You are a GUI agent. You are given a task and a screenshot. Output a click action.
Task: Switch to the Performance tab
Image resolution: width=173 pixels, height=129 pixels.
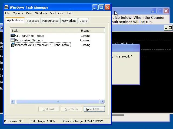click(50, 21)
